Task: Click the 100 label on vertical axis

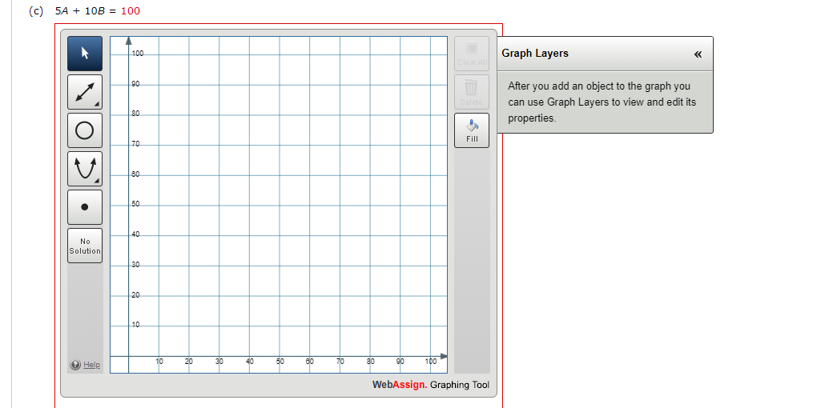Action: (138, 54)
